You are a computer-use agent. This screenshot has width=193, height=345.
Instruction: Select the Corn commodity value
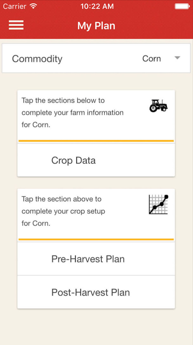[151, 59]
